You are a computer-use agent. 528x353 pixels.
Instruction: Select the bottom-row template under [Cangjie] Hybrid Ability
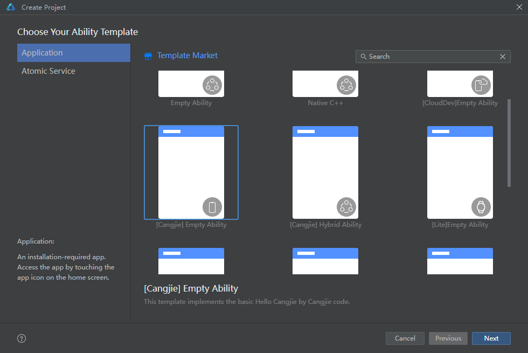point(325,261)
